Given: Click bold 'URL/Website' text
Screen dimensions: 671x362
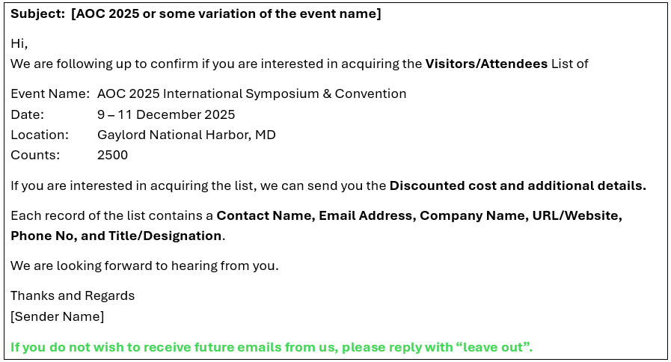Looking at the screenshot, I should pos(575,215).
